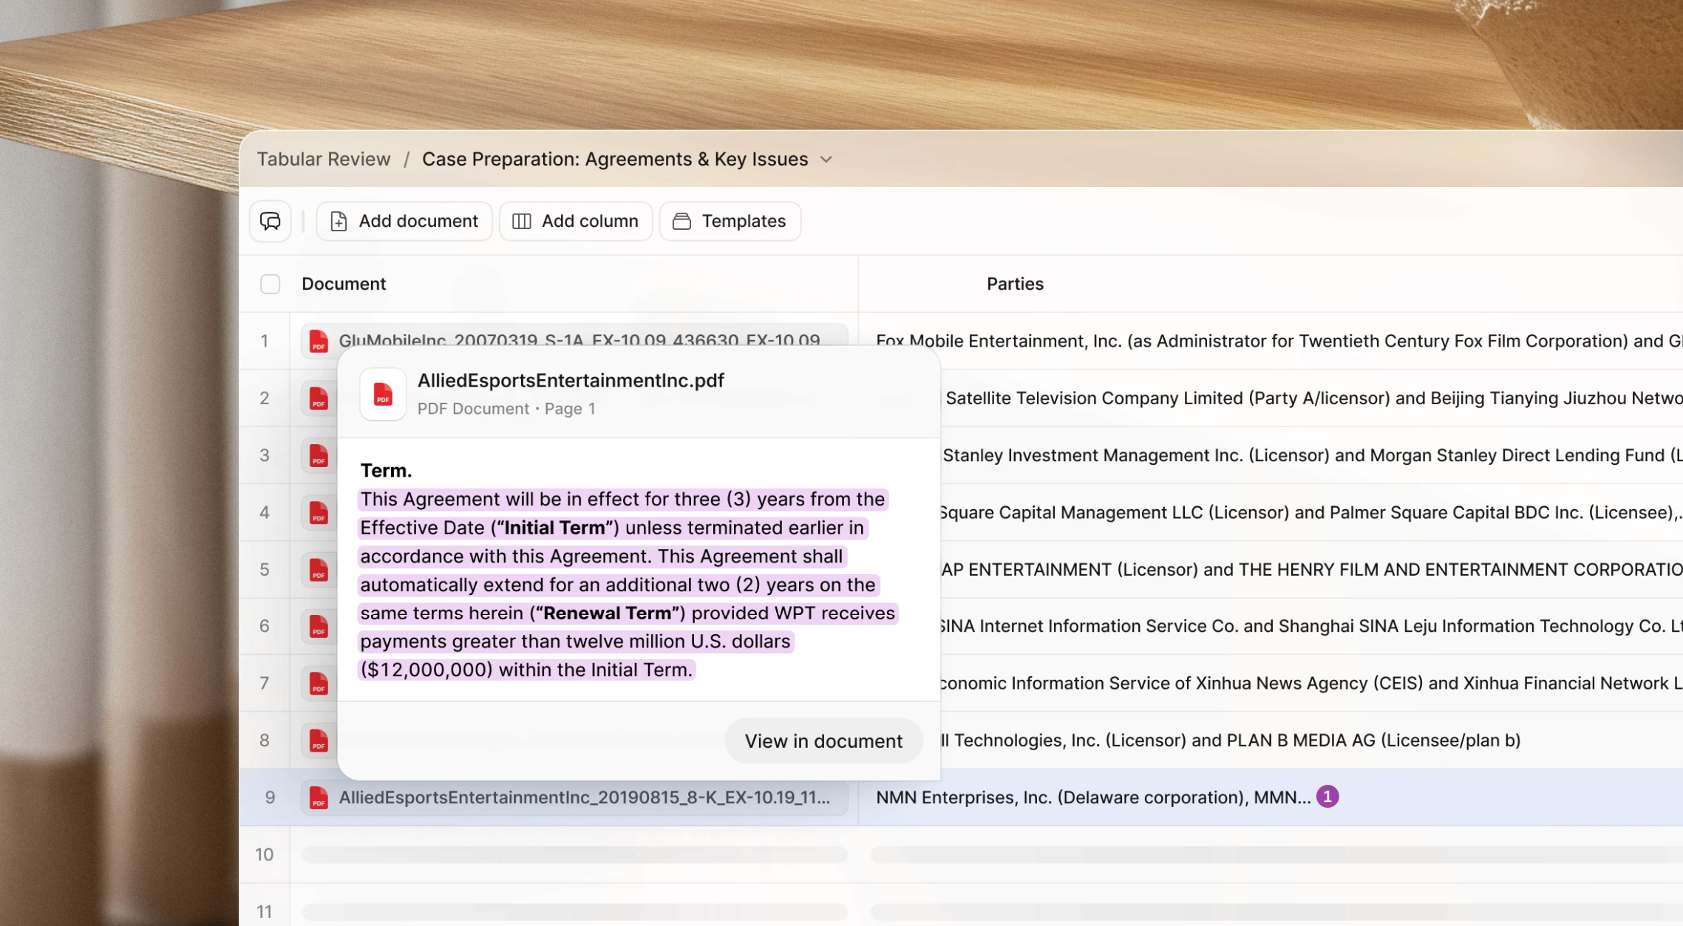Viewport: 1683px width, 926px height.
Task: Toggle the select-all checkbox beside Document header
Action: pyautogui.click(x=271, y=284)
